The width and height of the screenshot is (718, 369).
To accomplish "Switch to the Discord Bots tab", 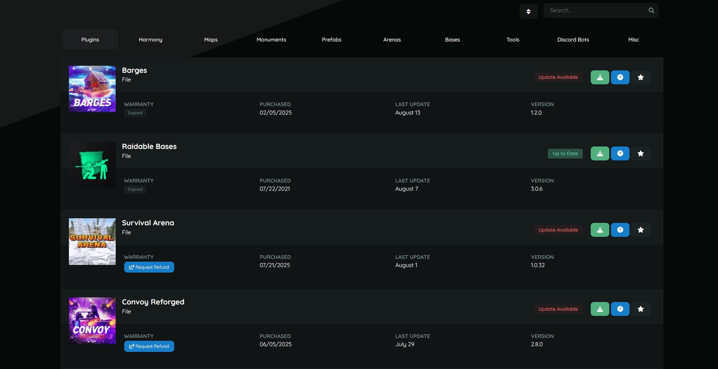I will pyautogui.click(x=573, y=40).
